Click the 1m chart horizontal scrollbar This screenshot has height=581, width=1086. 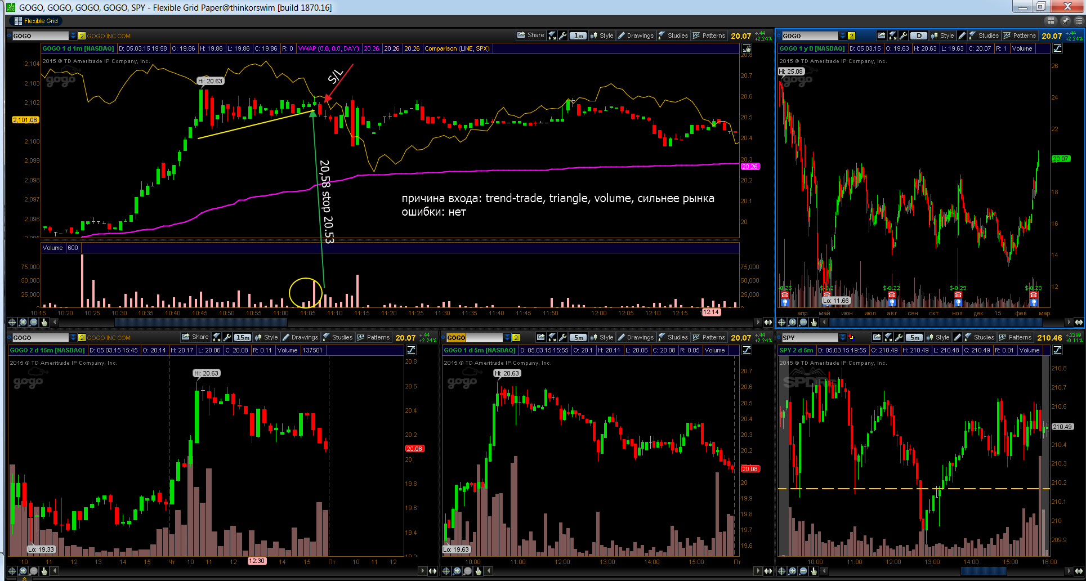tap(200, 322)
